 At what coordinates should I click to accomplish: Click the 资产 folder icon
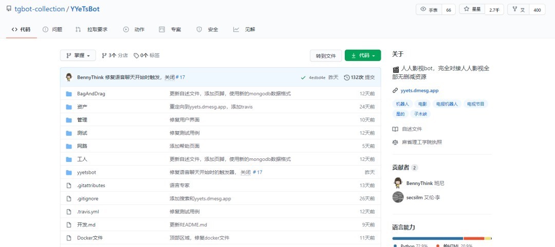coord(69,107)
